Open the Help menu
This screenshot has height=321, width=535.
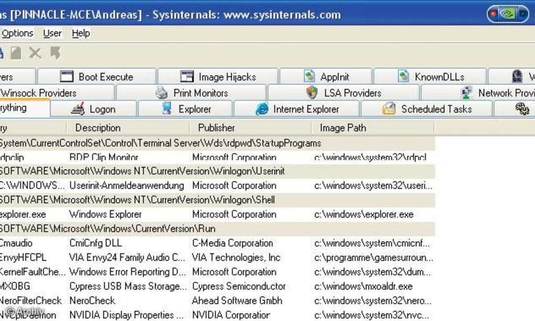81,33
